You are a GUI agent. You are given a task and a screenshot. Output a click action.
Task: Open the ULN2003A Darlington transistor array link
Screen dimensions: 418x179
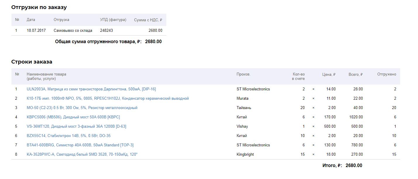click(91, 89)
